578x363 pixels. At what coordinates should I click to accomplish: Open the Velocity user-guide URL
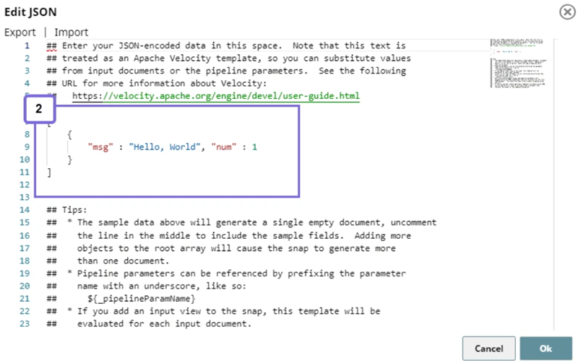coord(215,96)
